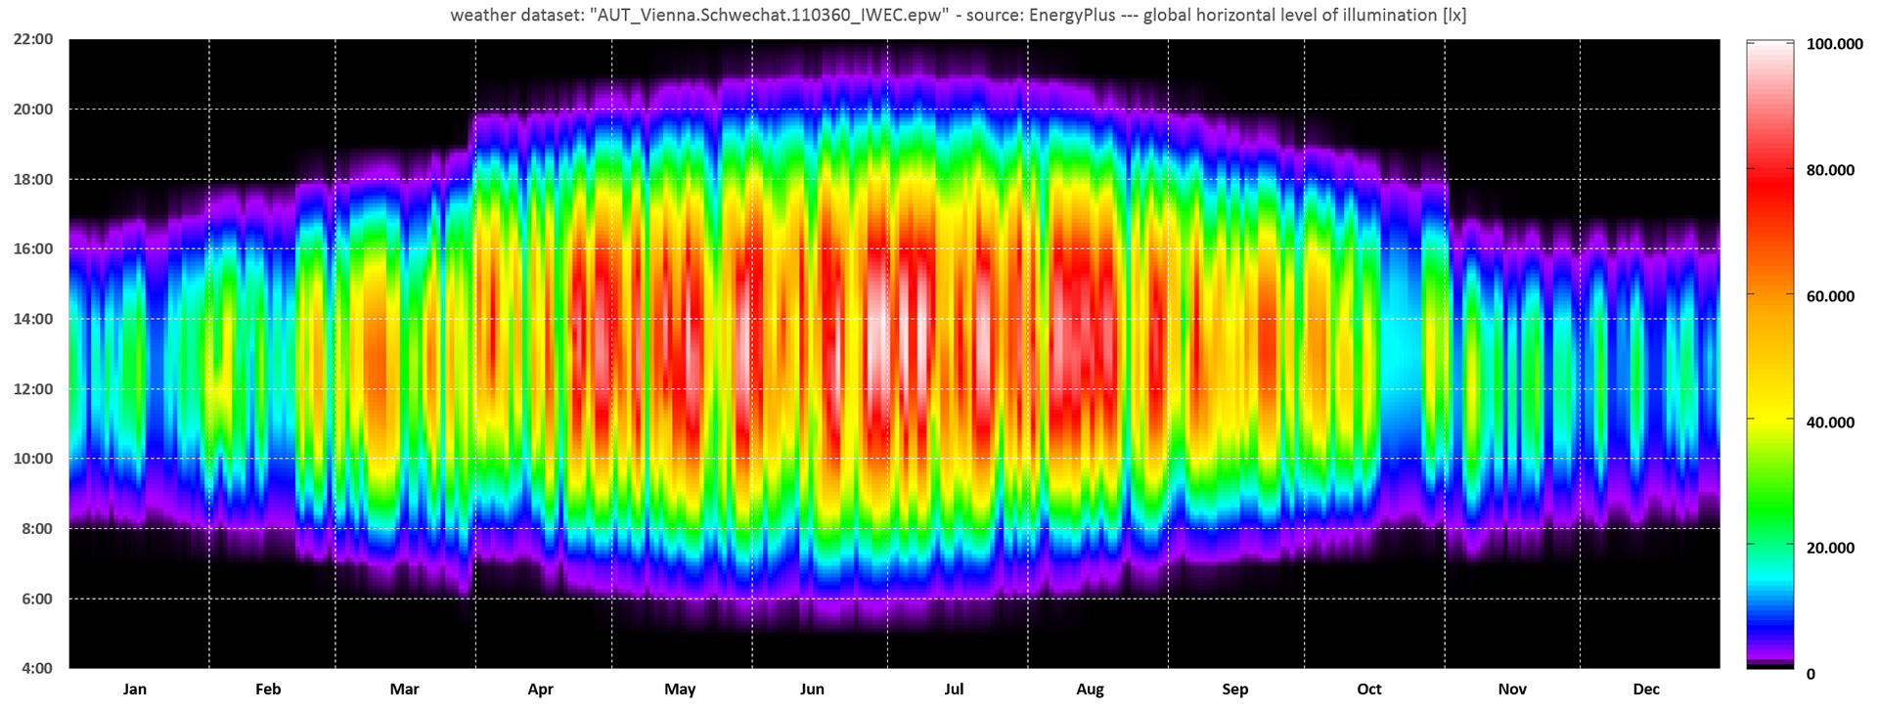Click the '16:00' y-axis label

coord(32,249)
